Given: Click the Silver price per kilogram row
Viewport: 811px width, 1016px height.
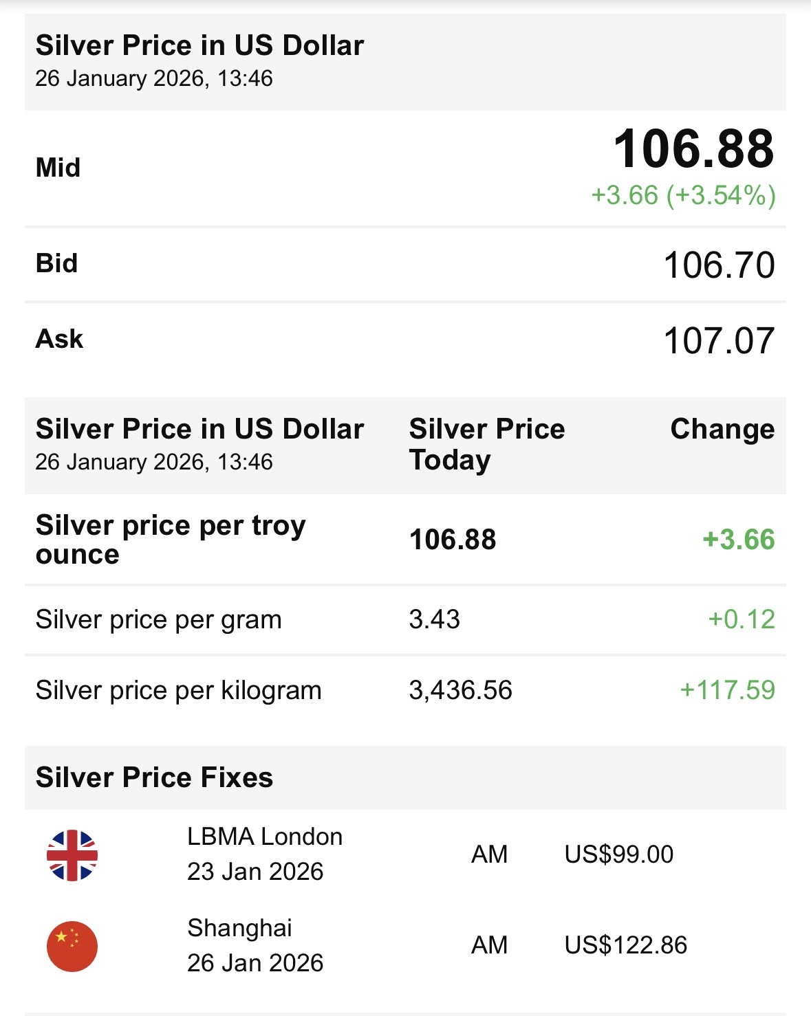Looking at the screenshot, I should [x=405, y=690].
